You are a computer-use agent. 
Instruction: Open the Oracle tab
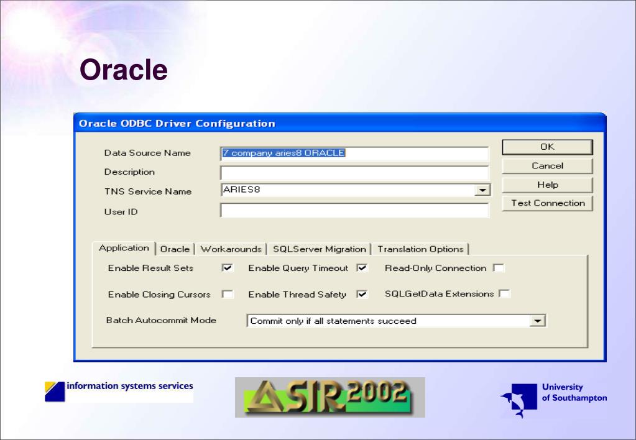[x=175, y=249]
